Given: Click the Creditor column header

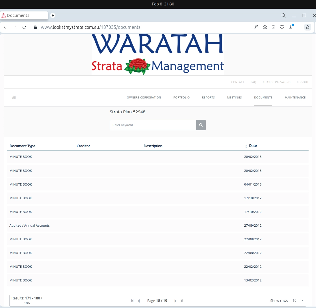Looking at the screenshot, I should [x=83, y=146].
